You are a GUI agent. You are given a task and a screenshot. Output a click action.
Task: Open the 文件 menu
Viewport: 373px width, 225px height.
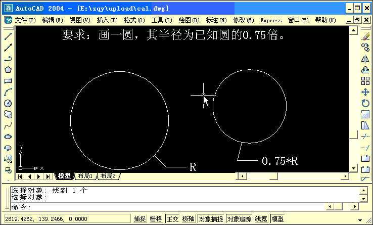click(25, 20)
